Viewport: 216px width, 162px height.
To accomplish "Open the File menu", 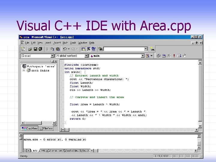I will (x=27, y=43).
